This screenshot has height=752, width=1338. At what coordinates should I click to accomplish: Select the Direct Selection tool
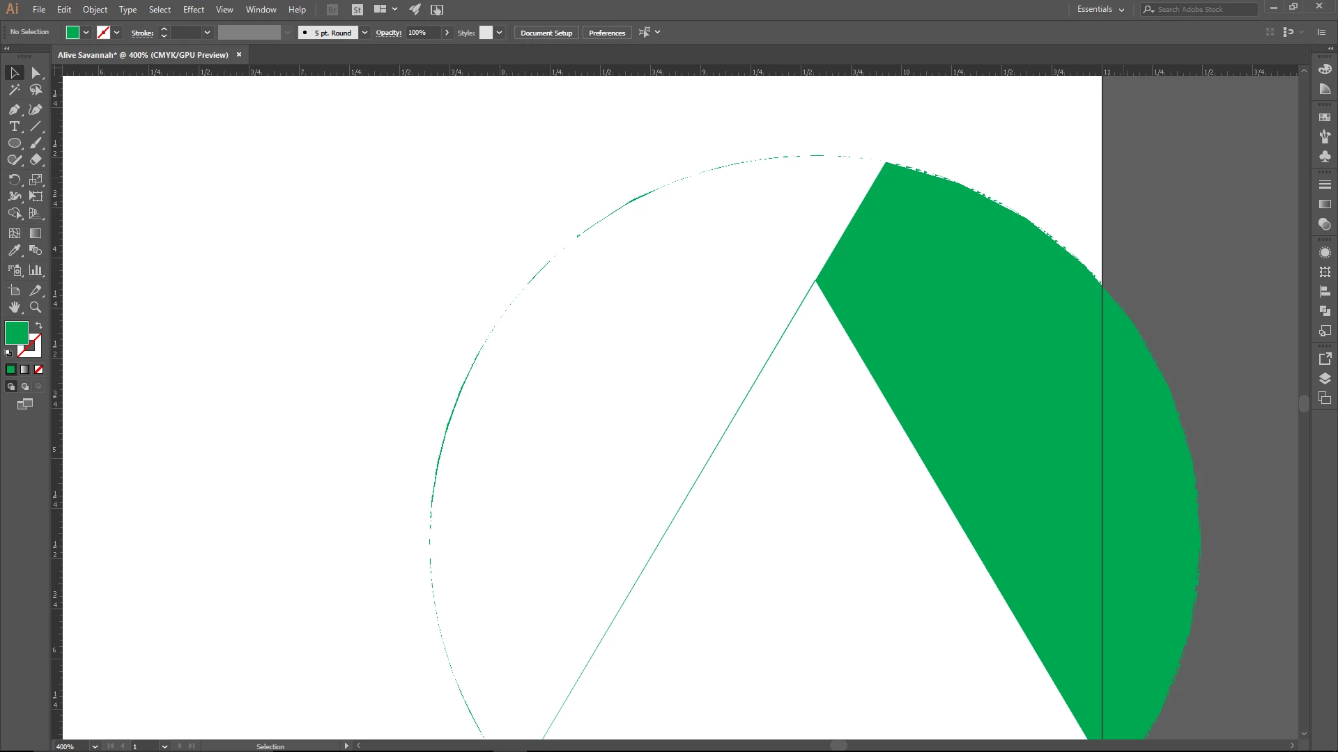(36, 72)
